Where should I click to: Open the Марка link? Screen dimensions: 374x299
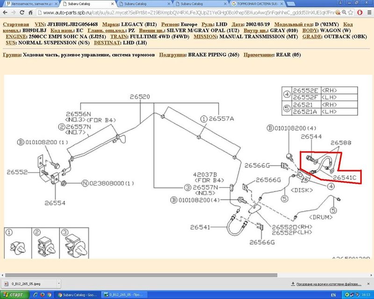[x=111, y=24]
